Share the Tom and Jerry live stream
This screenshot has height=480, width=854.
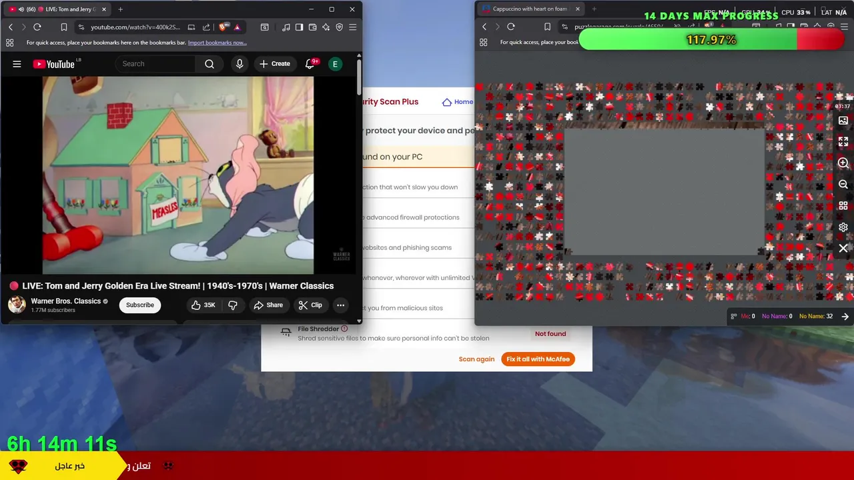[x=268, y=305]
